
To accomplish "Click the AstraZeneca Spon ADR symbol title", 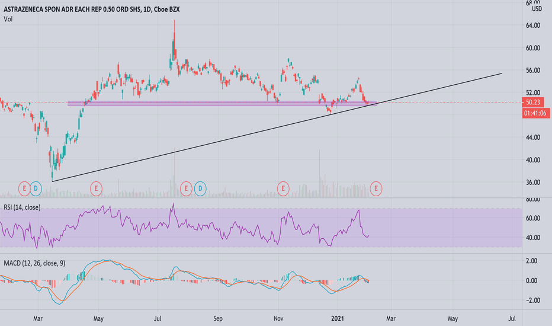I will tap(92, 9).
